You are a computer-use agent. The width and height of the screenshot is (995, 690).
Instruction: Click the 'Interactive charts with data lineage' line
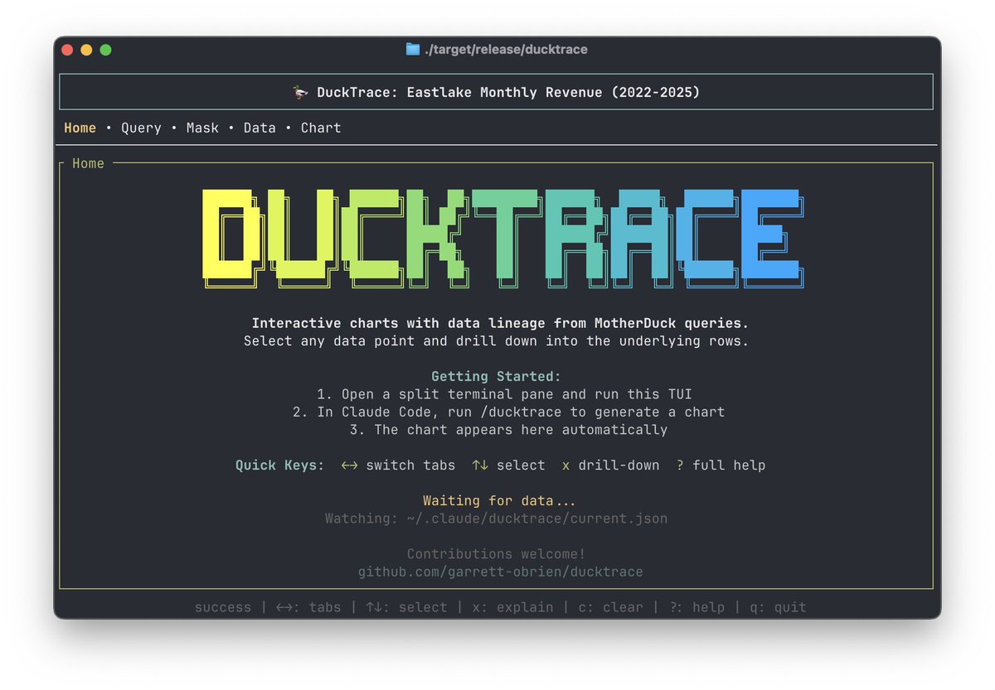pyautogui.click(x=500, y=323)
